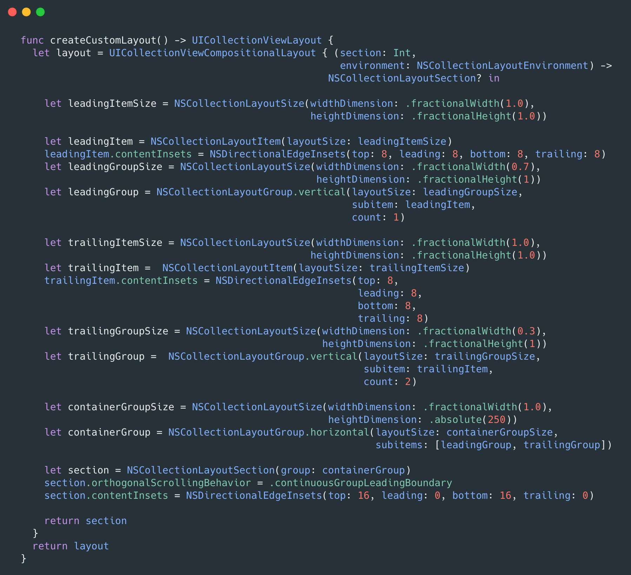The width and height of the screenshot is (631, 575).
Task: Click section.contentInsets assignment
Action: 106,496
